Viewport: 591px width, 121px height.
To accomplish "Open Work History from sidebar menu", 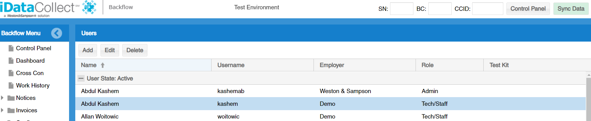I will click(33, 85).
